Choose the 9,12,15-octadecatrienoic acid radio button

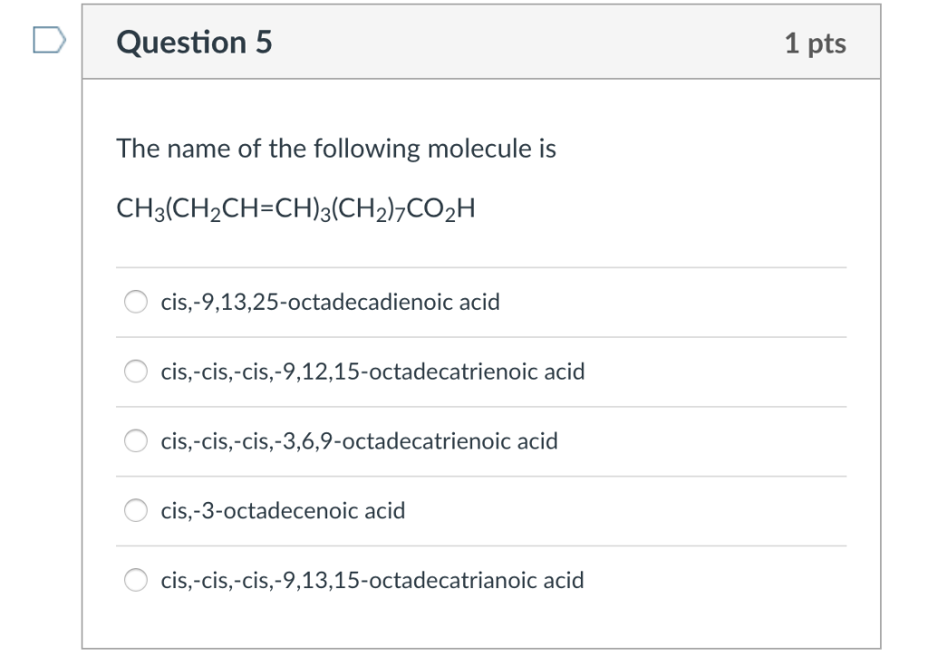point(136,372)
